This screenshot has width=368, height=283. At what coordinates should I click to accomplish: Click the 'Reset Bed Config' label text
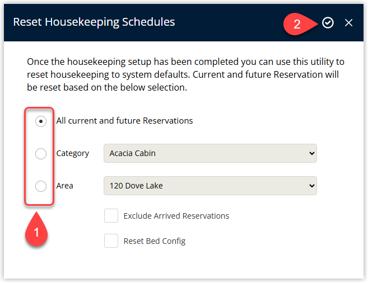pyautogui.click(x=155, y=241)
